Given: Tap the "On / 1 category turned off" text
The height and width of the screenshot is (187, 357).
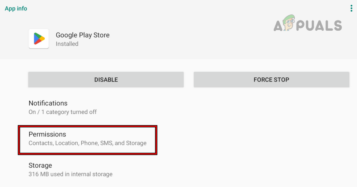Looking at the screenshot, I should click(63, 112).
